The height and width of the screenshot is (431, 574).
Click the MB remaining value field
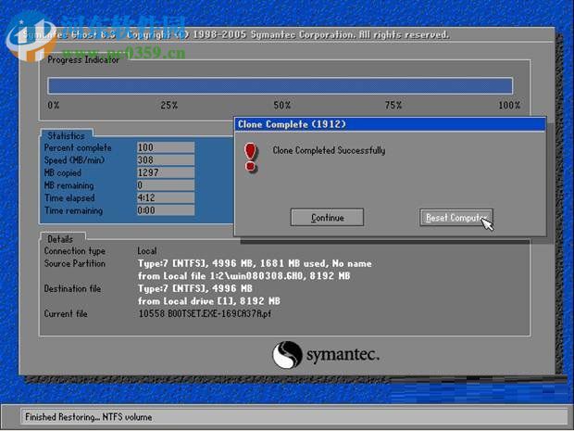(x=165, y=185)
